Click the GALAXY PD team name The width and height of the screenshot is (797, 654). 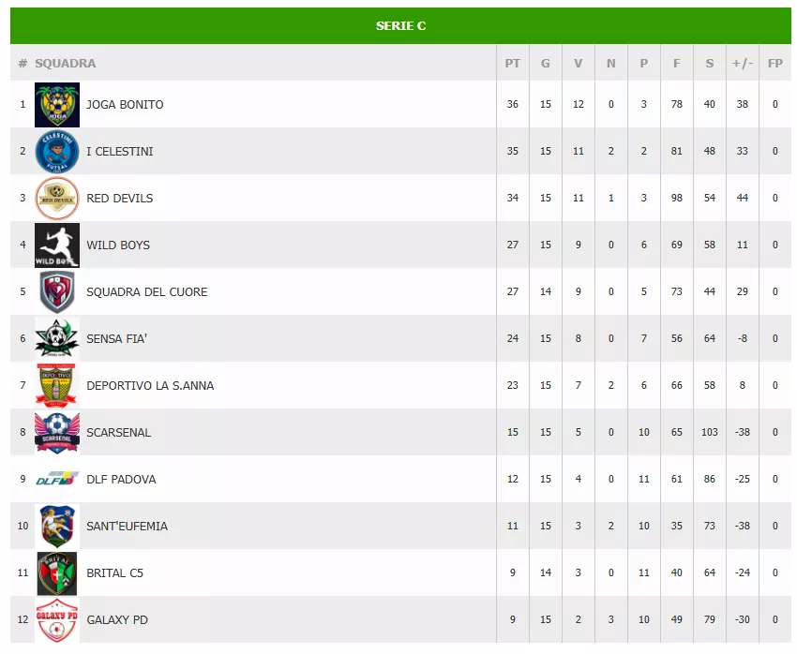117,619
